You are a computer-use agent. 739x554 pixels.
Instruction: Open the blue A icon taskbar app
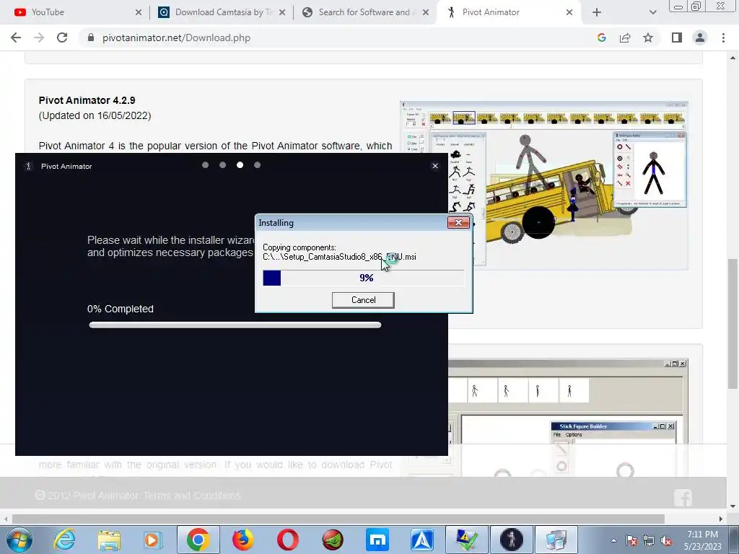coord(421,540)
